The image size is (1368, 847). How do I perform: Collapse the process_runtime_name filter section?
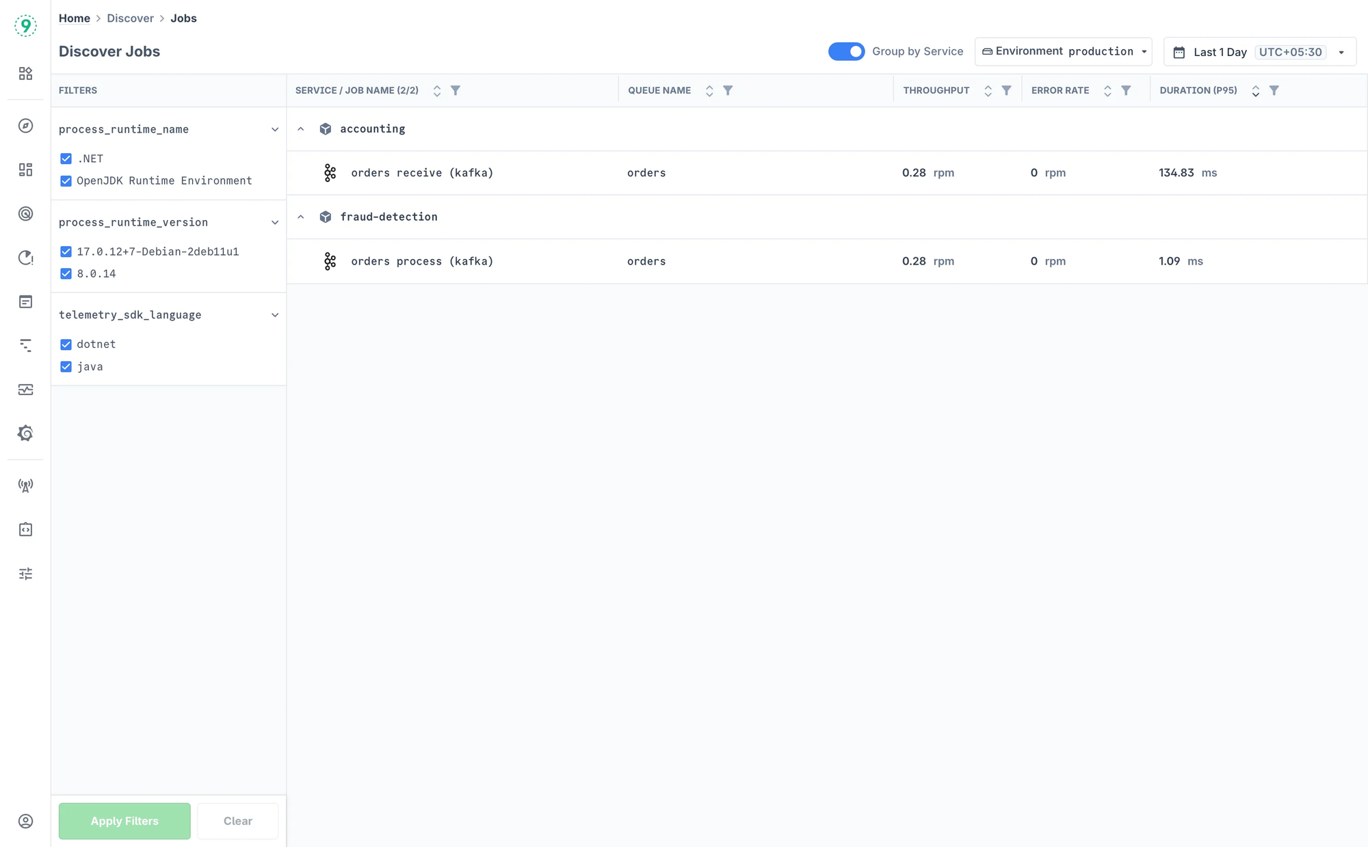pyautogui.click(x=276, y=129)
